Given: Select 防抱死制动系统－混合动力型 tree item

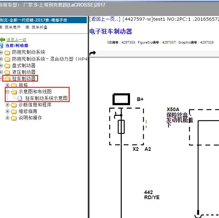Looking at the screenshot, I should click(x=50, y=59).
